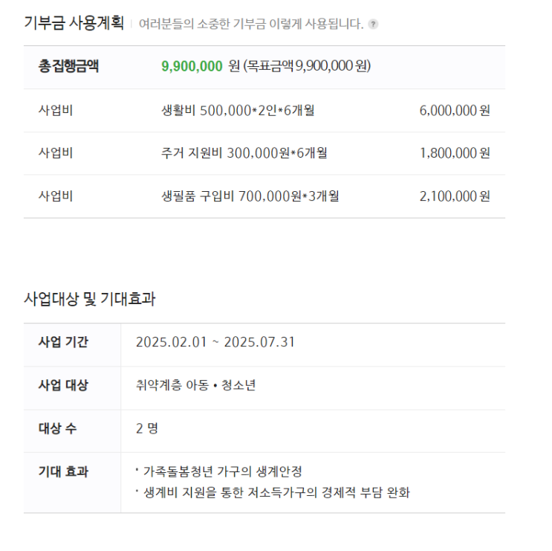Click the 생활비 500,000*2인*6개월 item
The image size is (552, 551).
(238, 111)
